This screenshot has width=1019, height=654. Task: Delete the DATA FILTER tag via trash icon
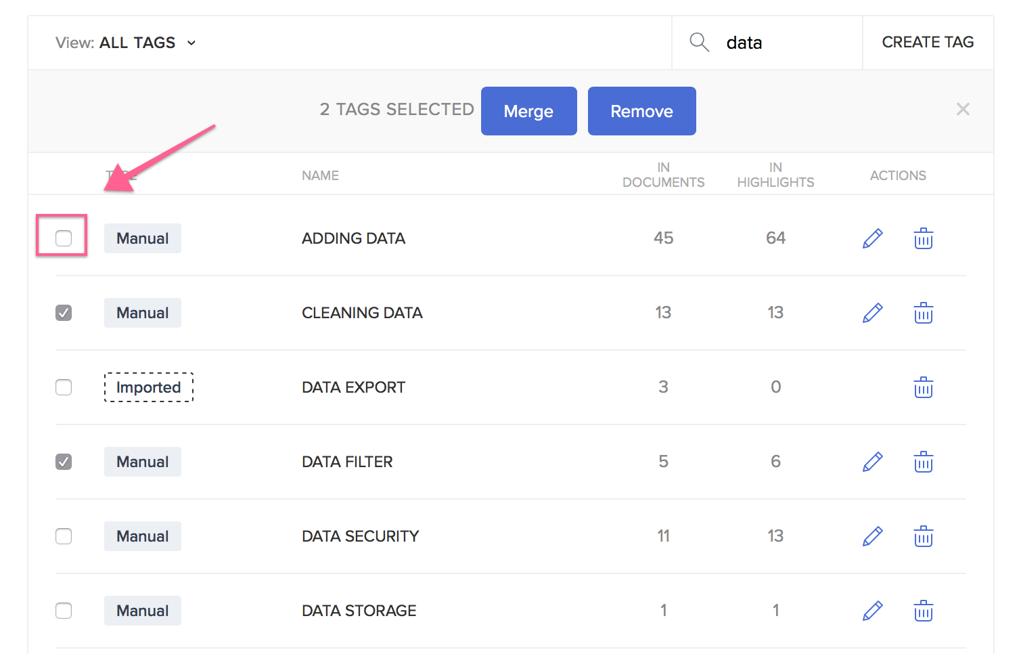tap(924, 462)
